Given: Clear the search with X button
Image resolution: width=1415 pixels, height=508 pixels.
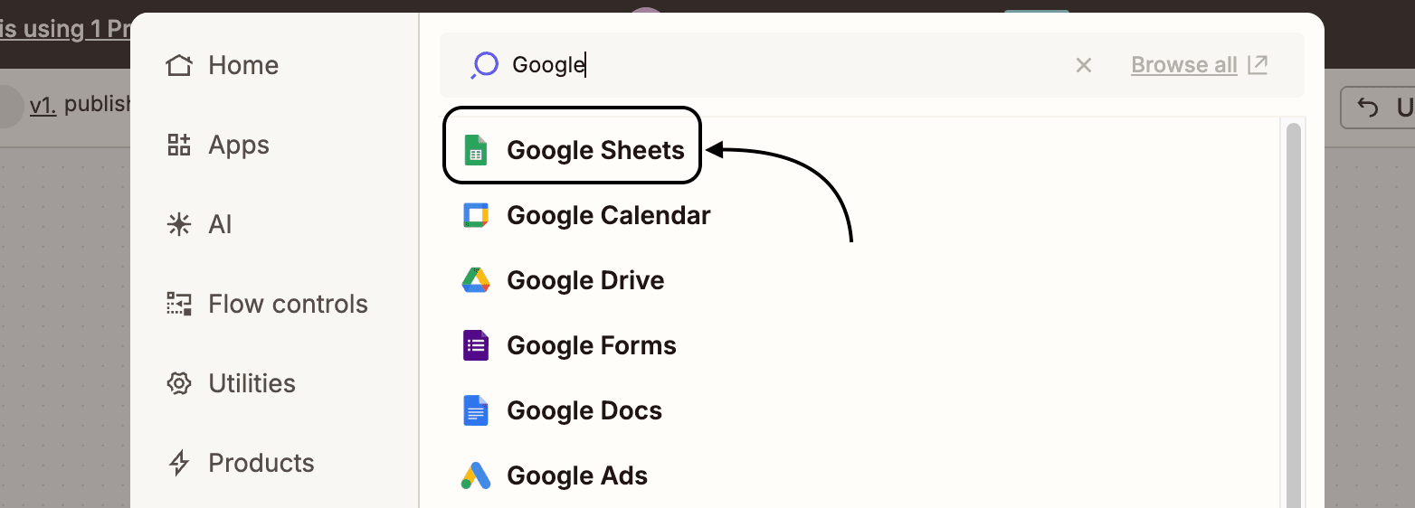Looking at the screenshot, I should click(x=1083, y=65).
